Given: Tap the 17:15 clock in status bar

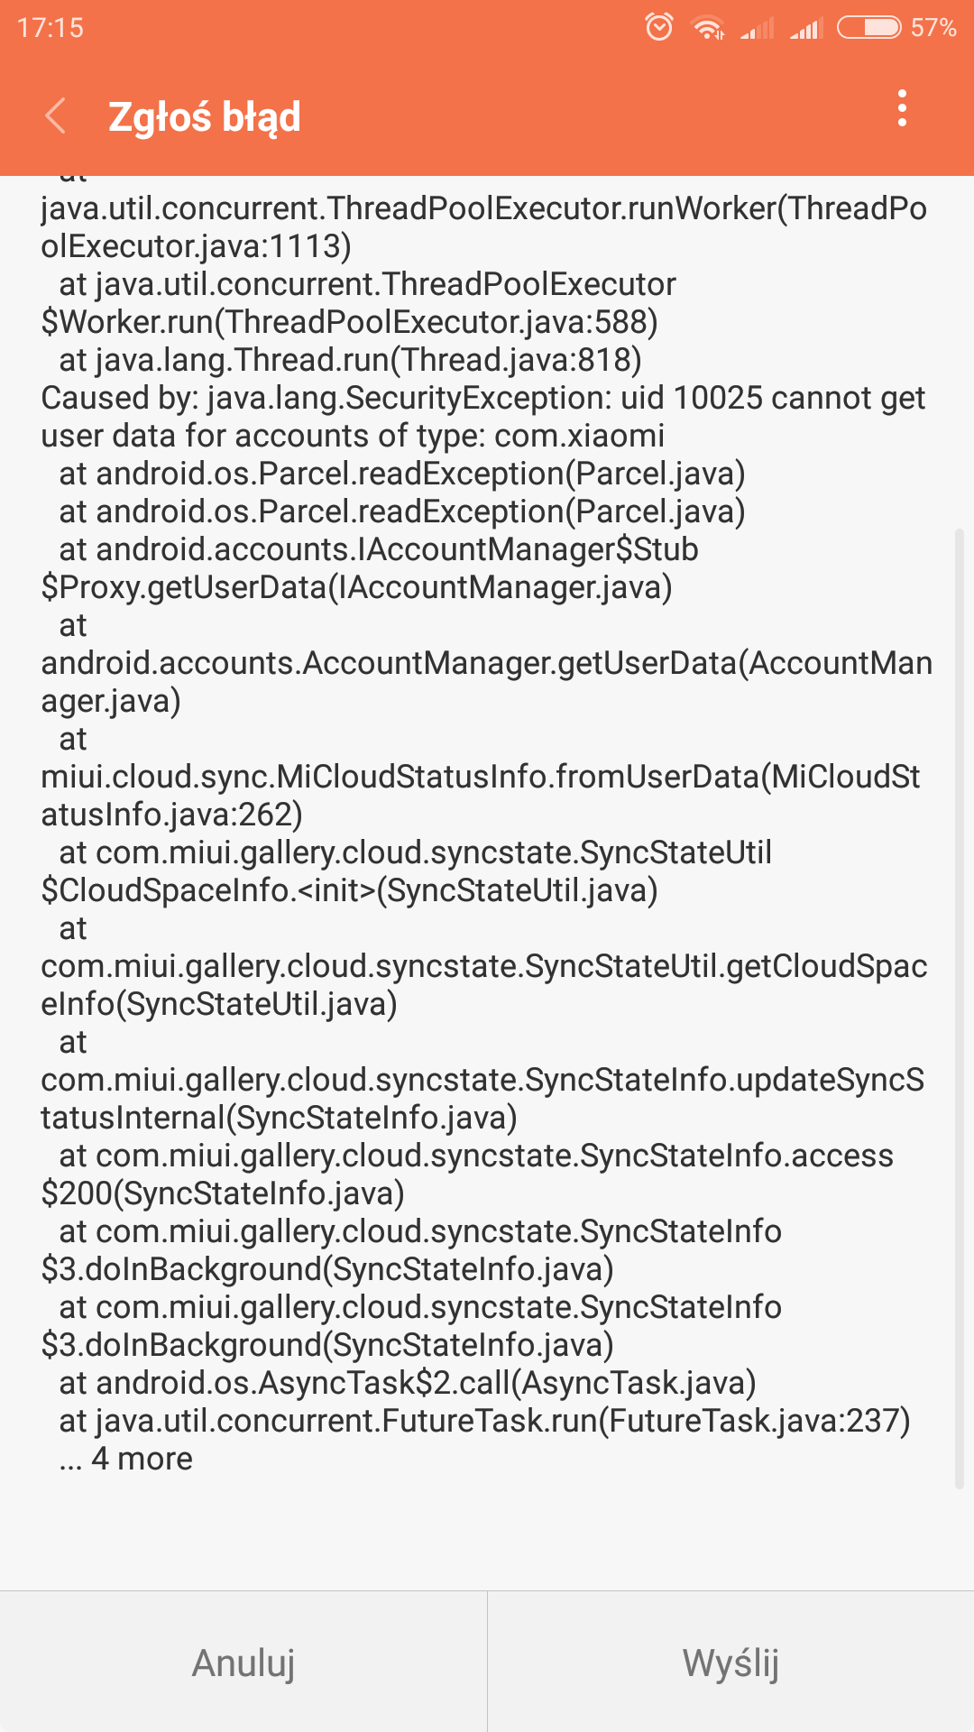Looking at the screenshot, I should 51,28.
